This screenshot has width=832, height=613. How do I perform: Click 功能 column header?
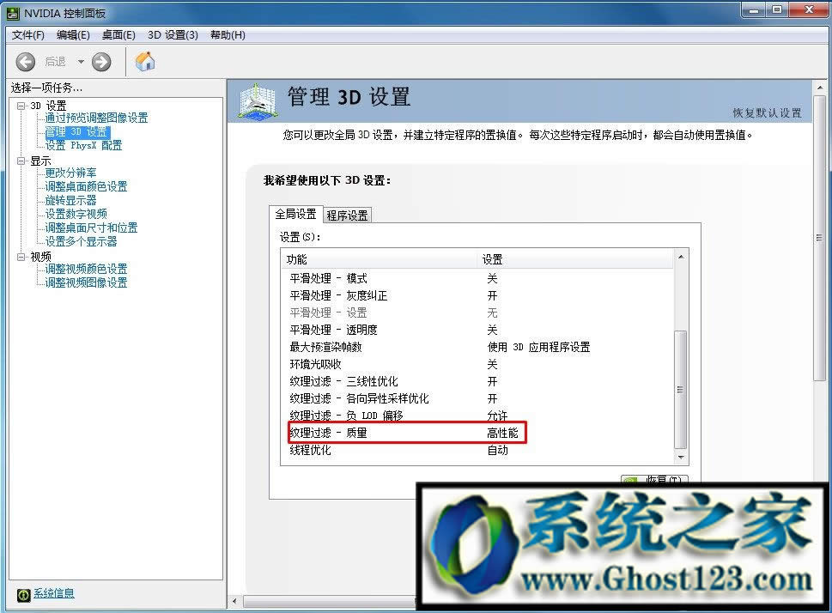tap(380, 259)
